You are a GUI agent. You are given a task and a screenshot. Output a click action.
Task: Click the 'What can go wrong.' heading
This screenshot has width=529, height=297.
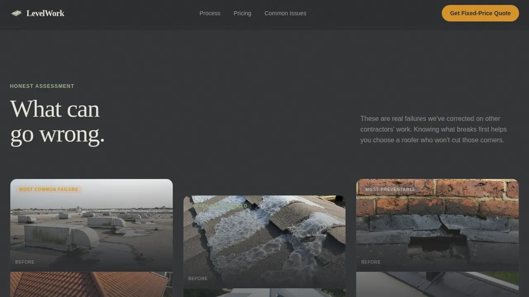(57, 122)
